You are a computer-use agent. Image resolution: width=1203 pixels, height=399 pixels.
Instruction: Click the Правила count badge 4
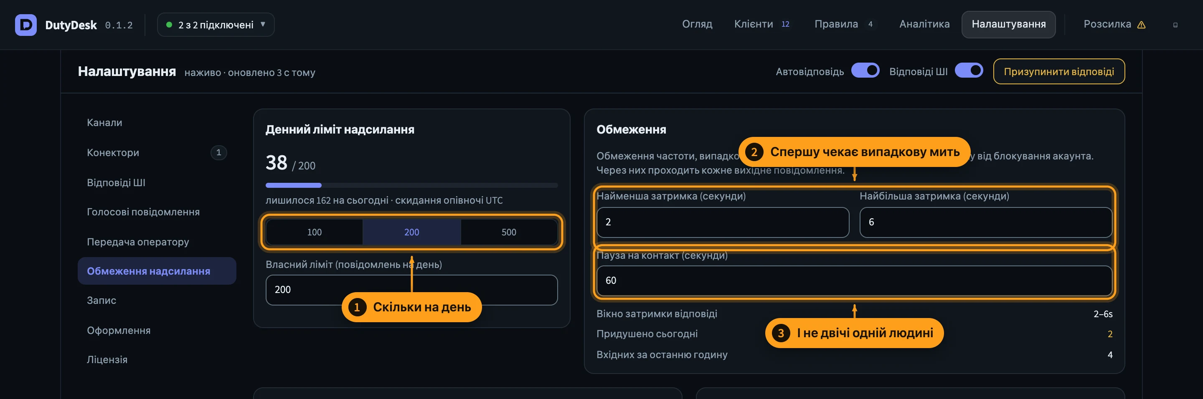tap(870, 24)
